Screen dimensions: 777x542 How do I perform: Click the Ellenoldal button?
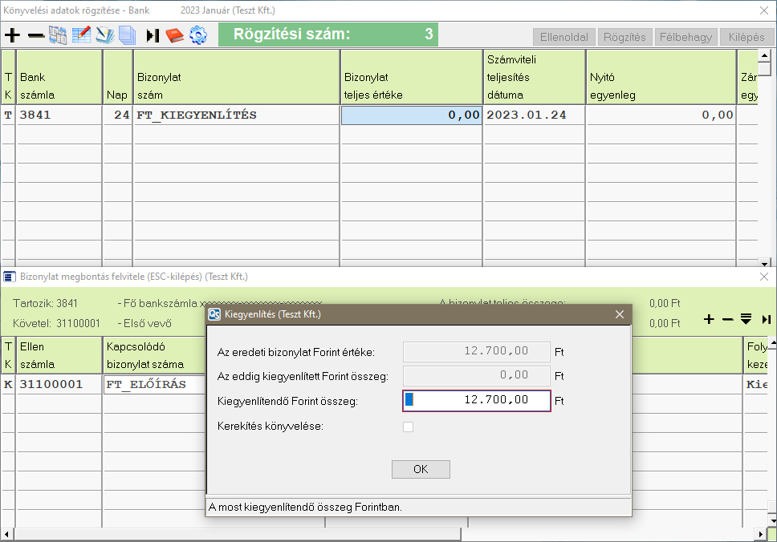pyautogui.click(x=563, y=37)
